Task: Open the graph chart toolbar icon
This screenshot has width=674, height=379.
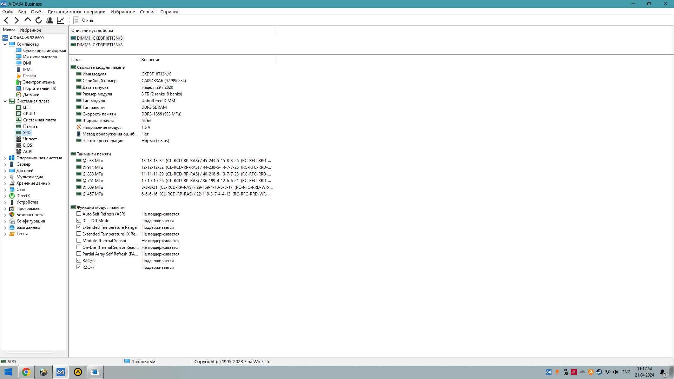Action: point(60,20)
